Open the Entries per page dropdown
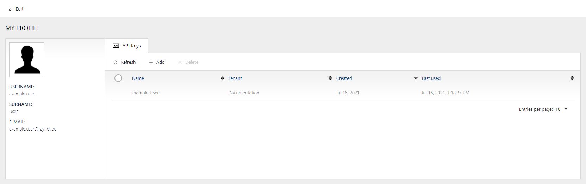Screen dimensions: 586x184 pyautogui.click(x=562, y=109)
